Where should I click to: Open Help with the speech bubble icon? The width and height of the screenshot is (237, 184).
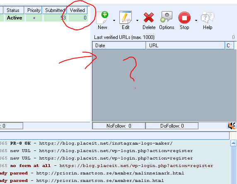pos(208,17)
